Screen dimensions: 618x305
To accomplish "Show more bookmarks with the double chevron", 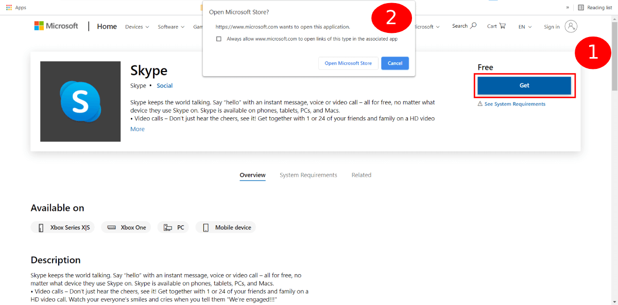I will pyautogui.click(x=568, y=7).
